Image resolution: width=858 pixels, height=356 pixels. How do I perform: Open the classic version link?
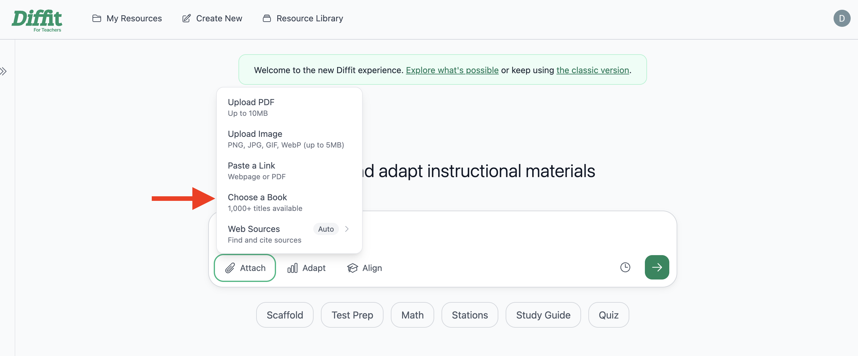click(593, 70)
